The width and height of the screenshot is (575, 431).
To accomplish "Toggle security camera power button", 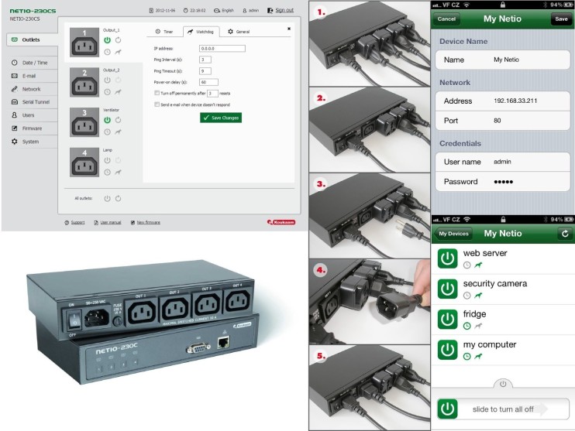I will pos(446,289).
